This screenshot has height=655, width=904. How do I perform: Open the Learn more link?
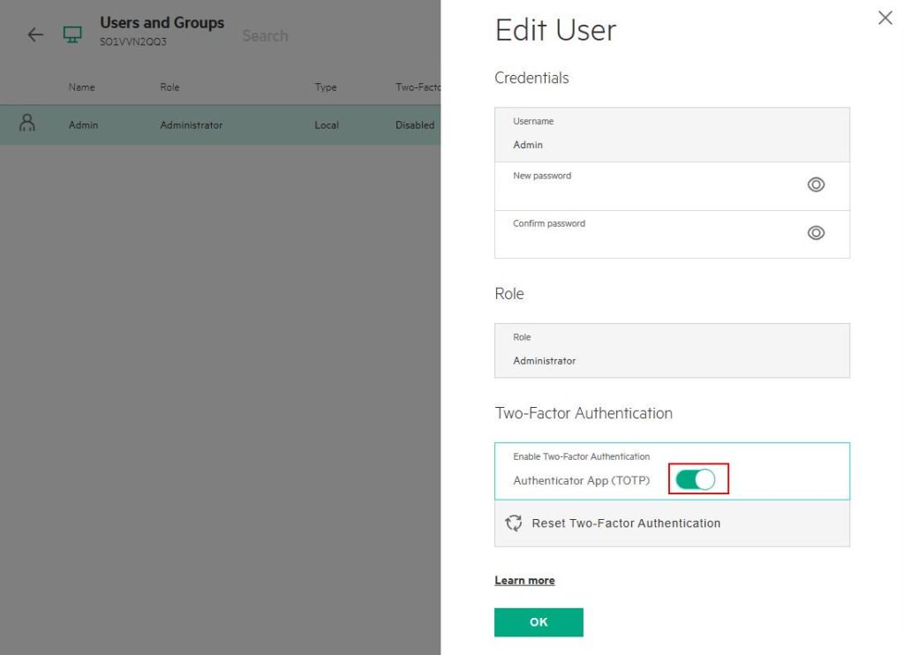[x=524, y=580]
